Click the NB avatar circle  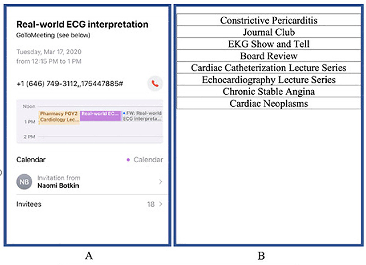24,182
